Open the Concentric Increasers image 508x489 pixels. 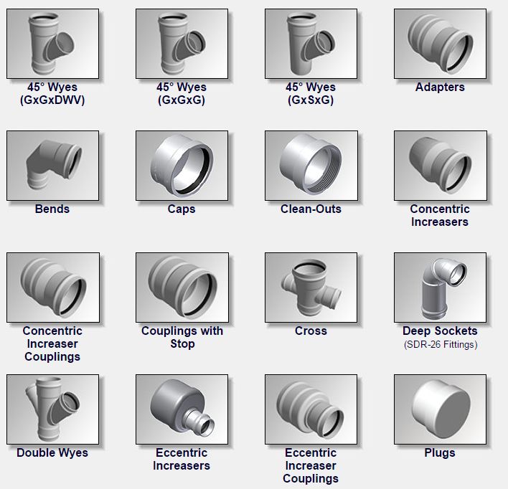pyautogui.click(x=440, y=165)
